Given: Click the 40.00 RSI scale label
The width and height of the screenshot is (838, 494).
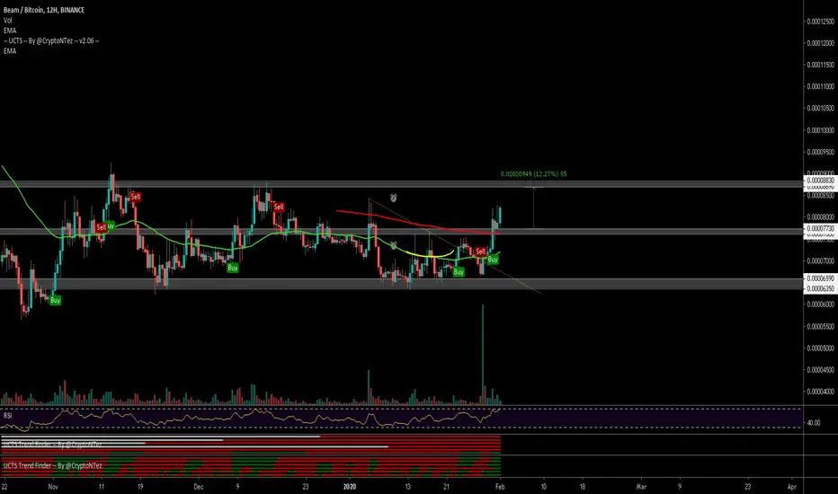Looking at the screenshot, I should [814, 422].
